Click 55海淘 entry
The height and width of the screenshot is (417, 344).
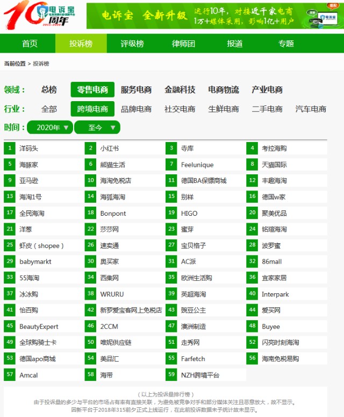click(44, 278)
